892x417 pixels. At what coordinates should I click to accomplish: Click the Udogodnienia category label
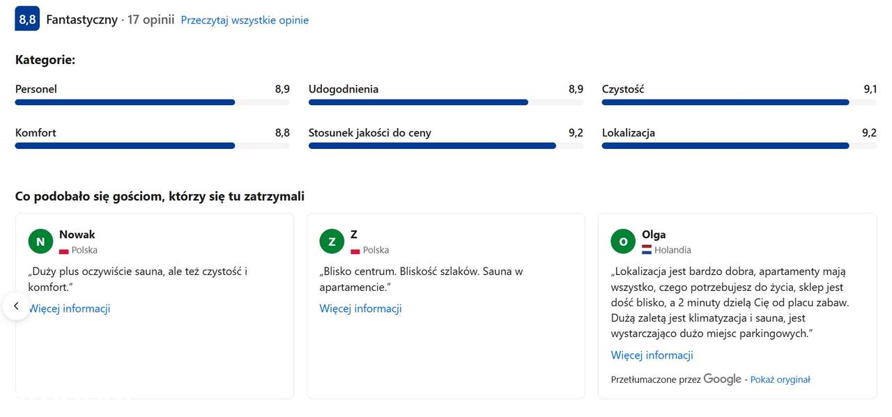(x=344, y=89)
